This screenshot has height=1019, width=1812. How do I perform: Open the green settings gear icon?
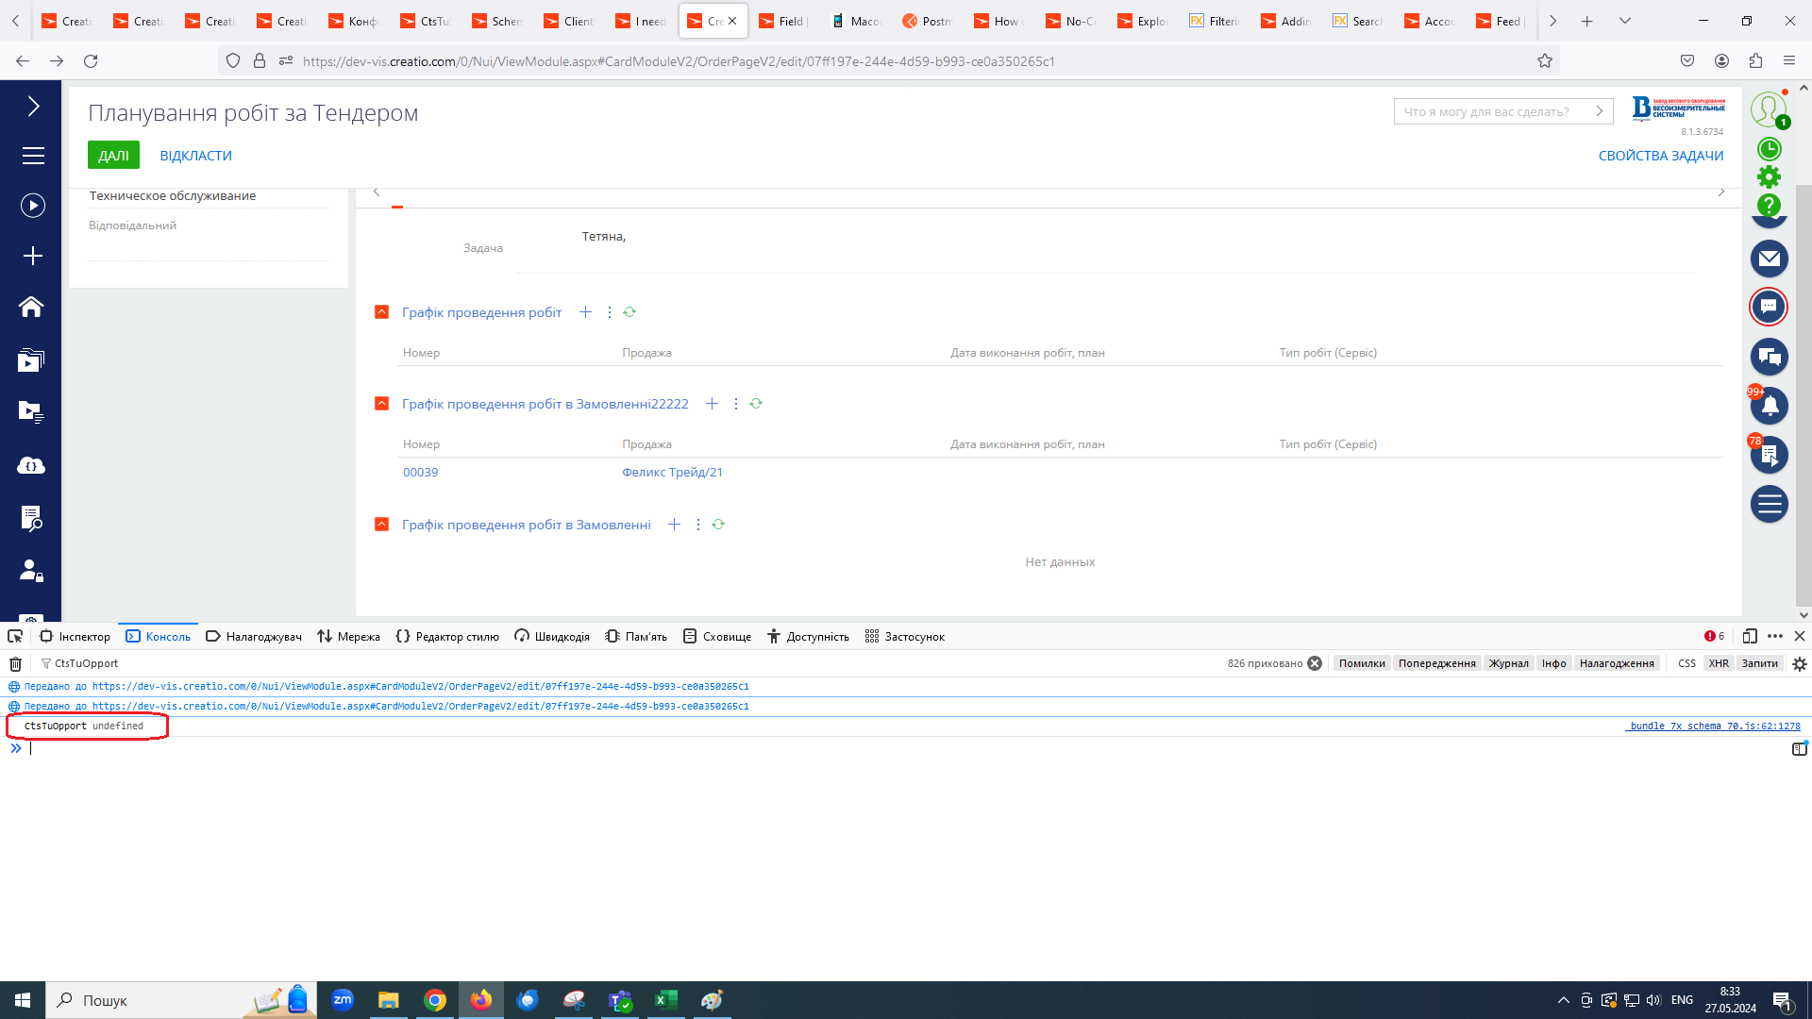pyautogui.click(x=1770, y=176)
